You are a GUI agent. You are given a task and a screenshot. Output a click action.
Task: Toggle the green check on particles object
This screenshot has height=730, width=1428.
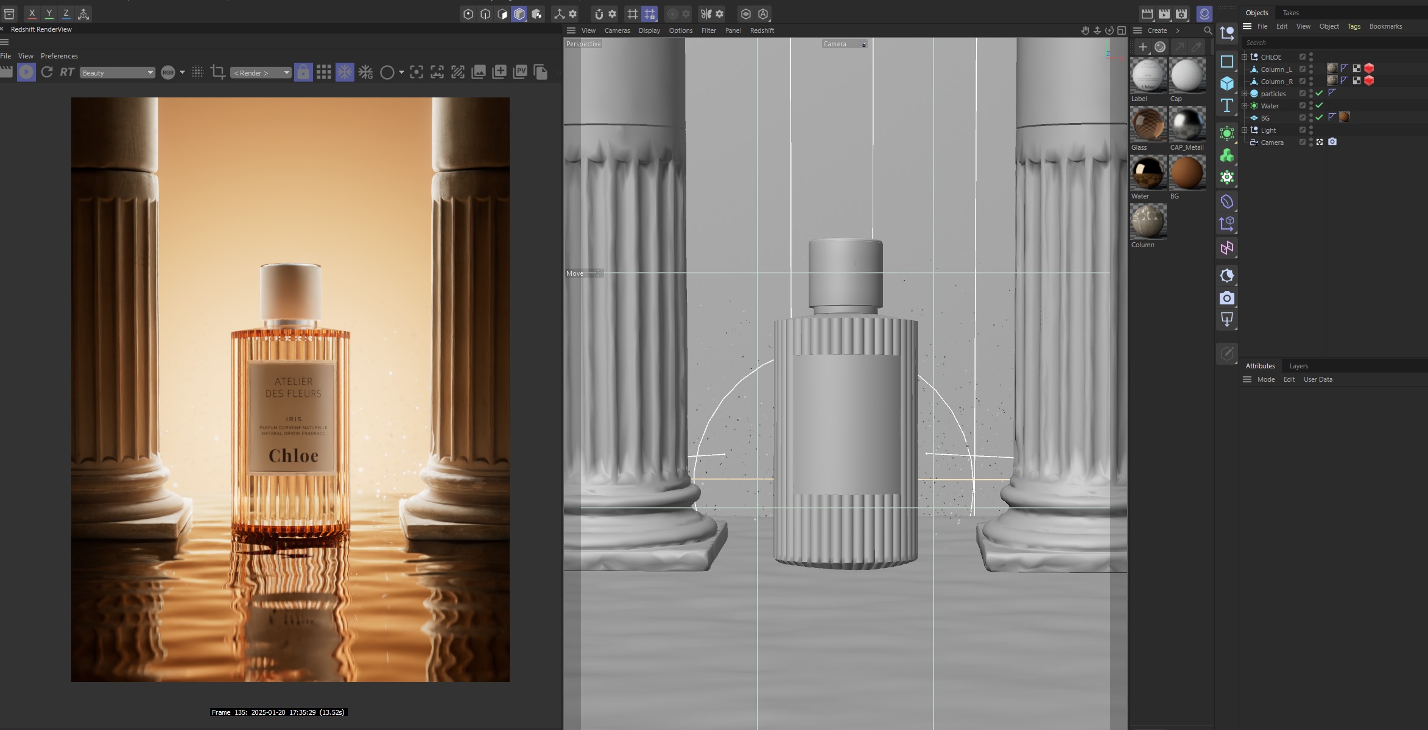click(1319, 93)
